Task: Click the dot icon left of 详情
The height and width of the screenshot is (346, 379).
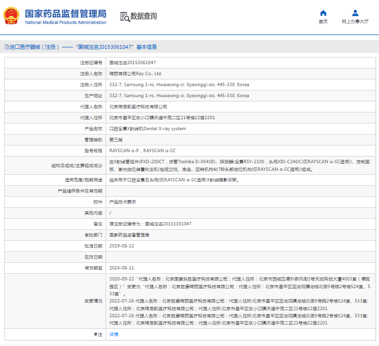Action: [x=96, y=334]
